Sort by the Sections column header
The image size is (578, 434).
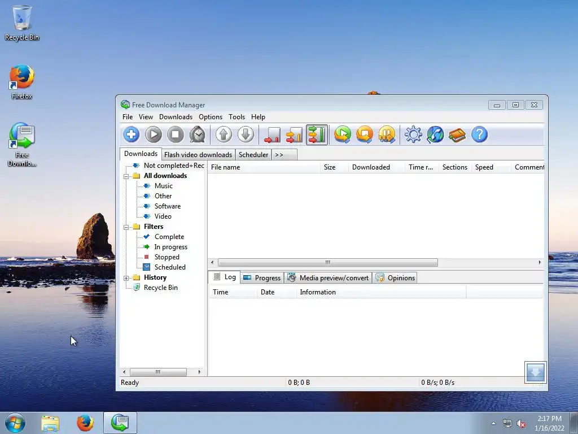(455, 167)
